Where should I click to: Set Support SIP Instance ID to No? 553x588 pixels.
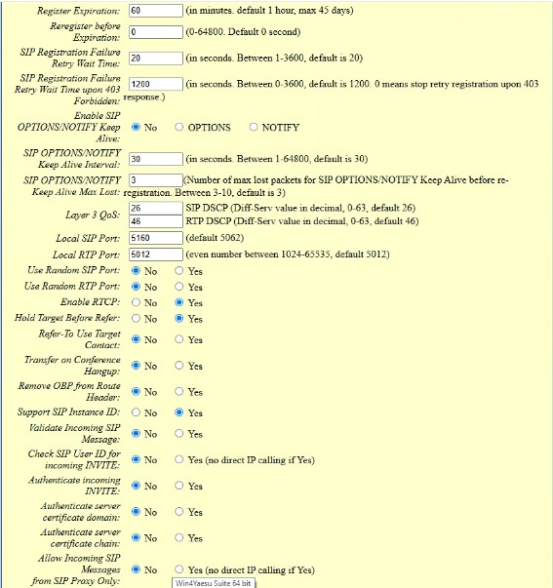click(136, 412)
